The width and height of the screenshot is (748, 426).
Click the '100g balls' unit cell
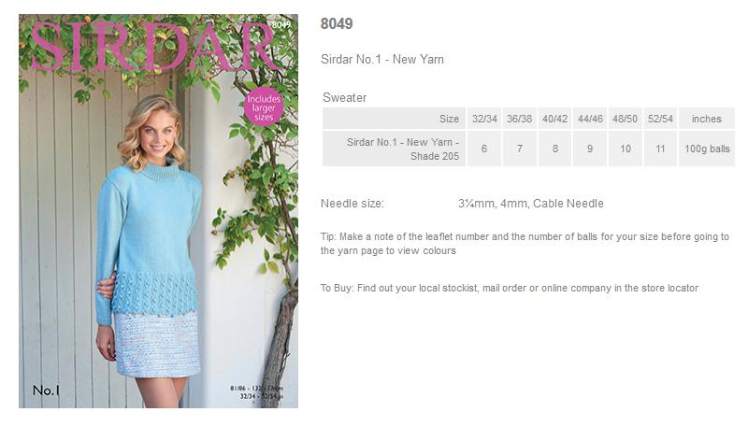[x=707, y=149]
